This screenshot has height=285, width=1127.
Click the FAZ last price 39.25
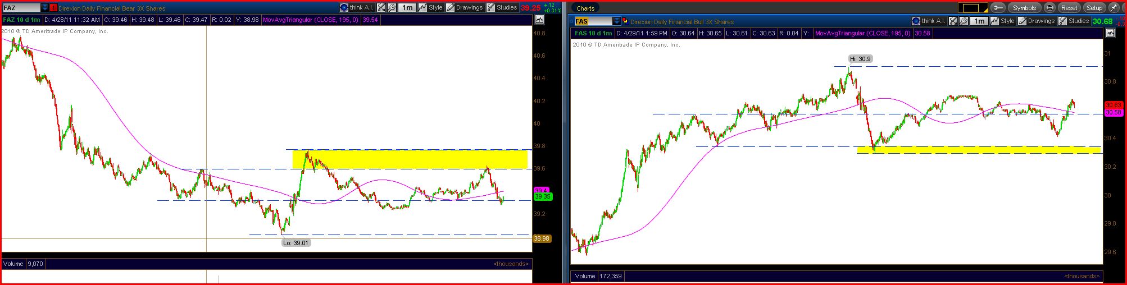point(530,8)
